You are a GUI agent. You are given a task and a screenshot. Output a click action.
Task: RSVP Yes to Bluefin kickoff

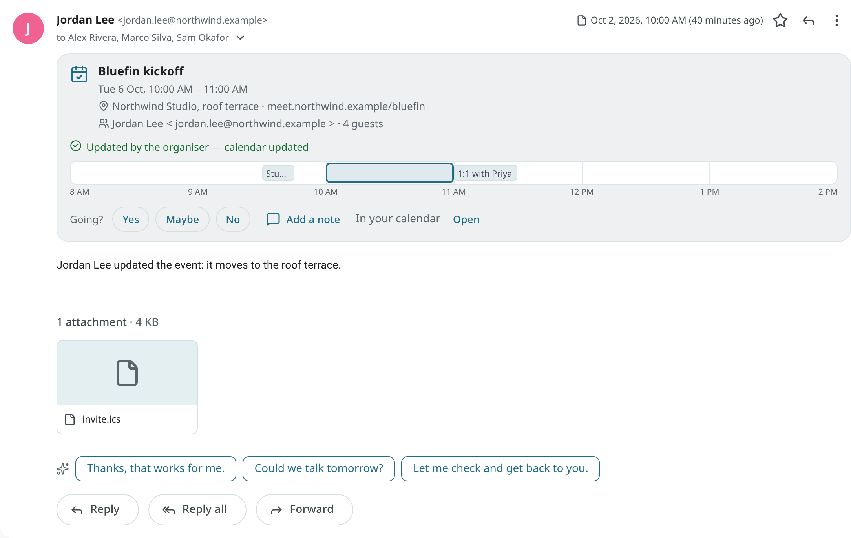click(x=131, y=219)
